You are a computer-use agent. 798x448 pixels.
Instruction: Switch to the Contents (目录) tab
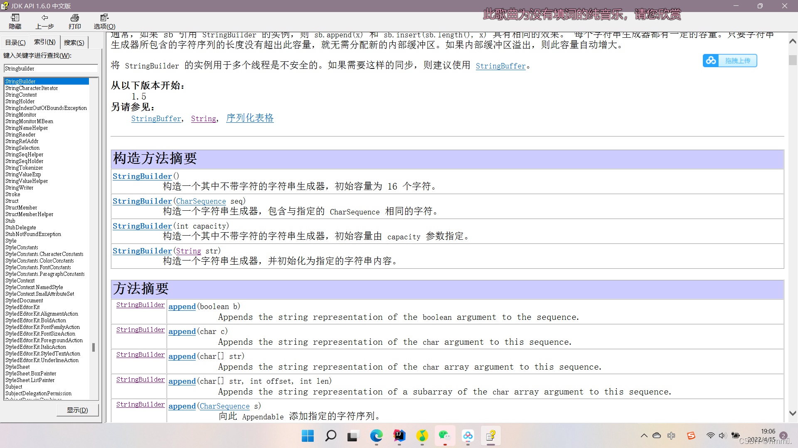click(x=15, y=42)
